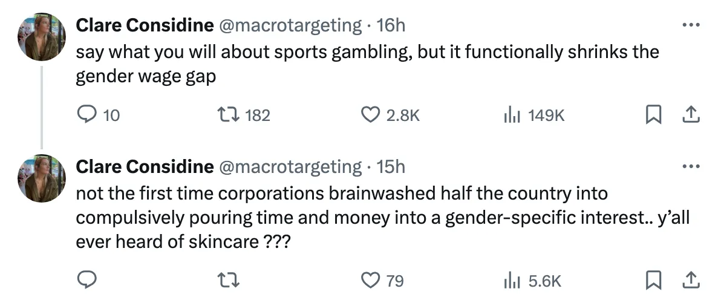Open the first tweet's profile avatar
Screen dimensions: 721x306
(x=41, y=37)
